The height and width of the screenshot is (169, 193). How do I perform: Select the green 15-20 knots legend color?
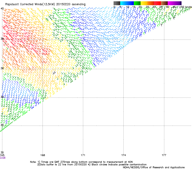tap(137, 3)
